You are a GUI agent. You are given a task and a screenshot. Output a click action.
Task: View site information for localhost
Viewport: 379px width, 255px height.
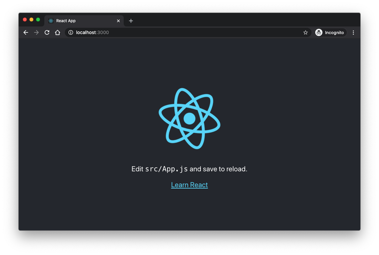pos(71,32)
